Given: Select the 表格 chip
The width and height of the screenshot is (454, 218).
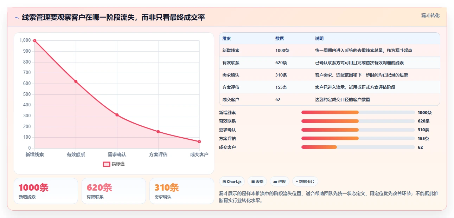Looking at the screenshot, I should click(x=257, y=181).
